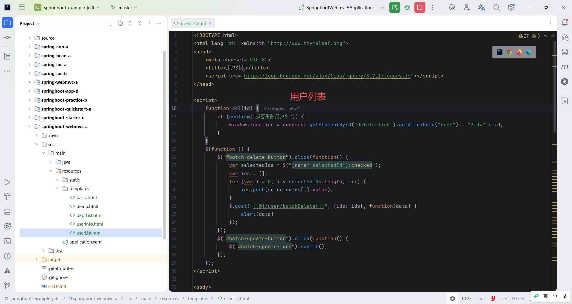
Task: Expand the spring-aop-a module
Action: 29,46
